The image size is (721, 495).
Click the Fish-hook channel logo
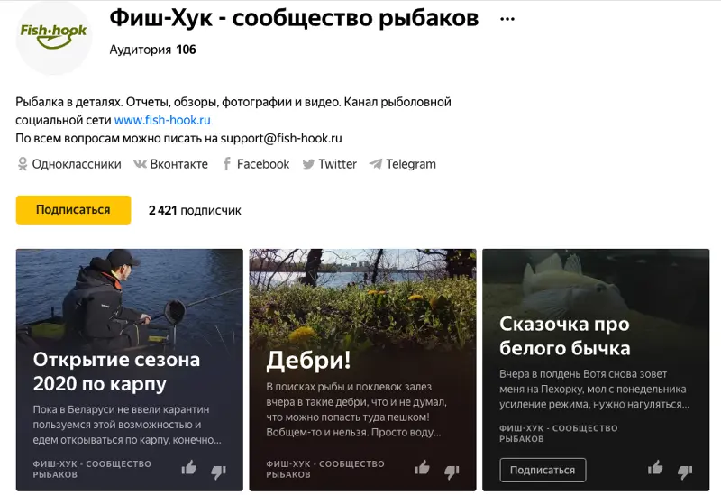click(54, 37)
